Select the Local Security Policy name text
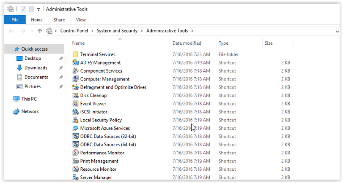This screenshot has height=183, width=343. [x=101, y=120]
